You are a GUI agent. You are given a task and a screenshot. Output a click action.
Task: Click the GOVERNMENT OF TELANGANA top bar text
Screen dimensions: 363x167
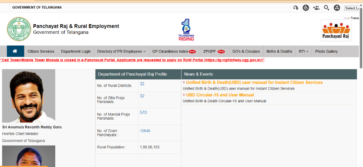click(37, 8)
